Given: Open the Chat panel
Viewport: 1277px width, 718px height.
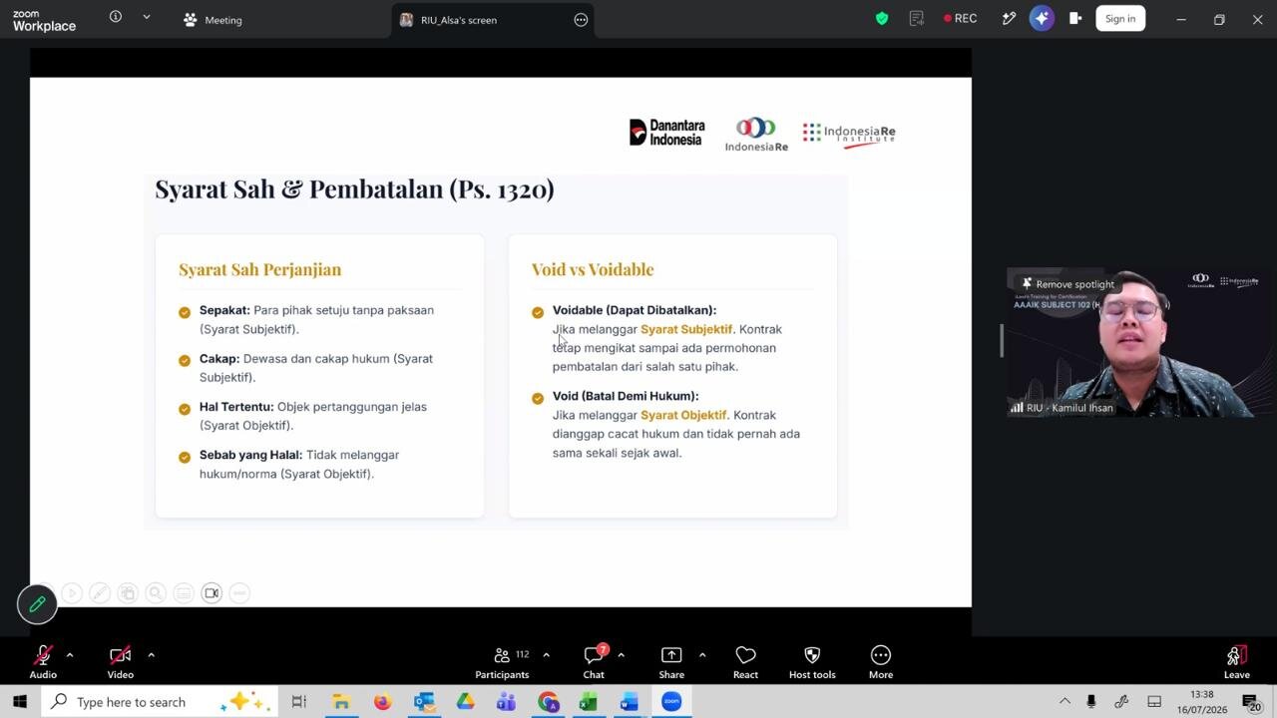Looking at the screenshot, I should 595,661.
